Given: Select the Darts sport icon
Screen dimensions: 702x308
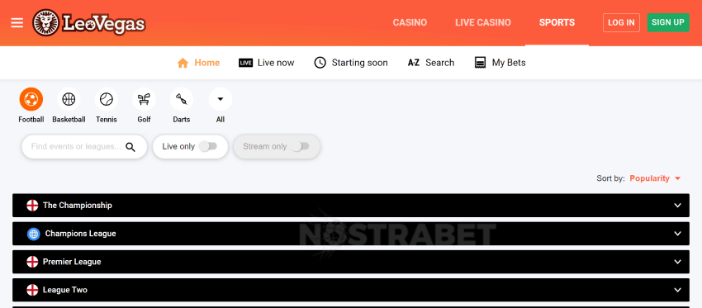Looking at the screenshot, I should tap(182, 99).
